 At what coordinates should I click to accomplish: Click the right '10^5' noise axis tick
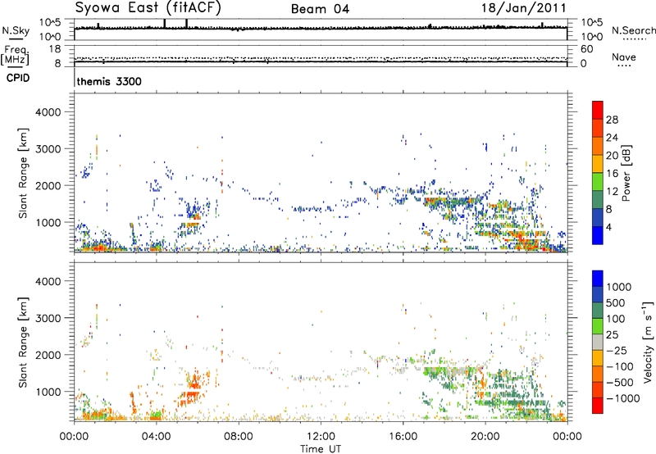pos(591,22)
